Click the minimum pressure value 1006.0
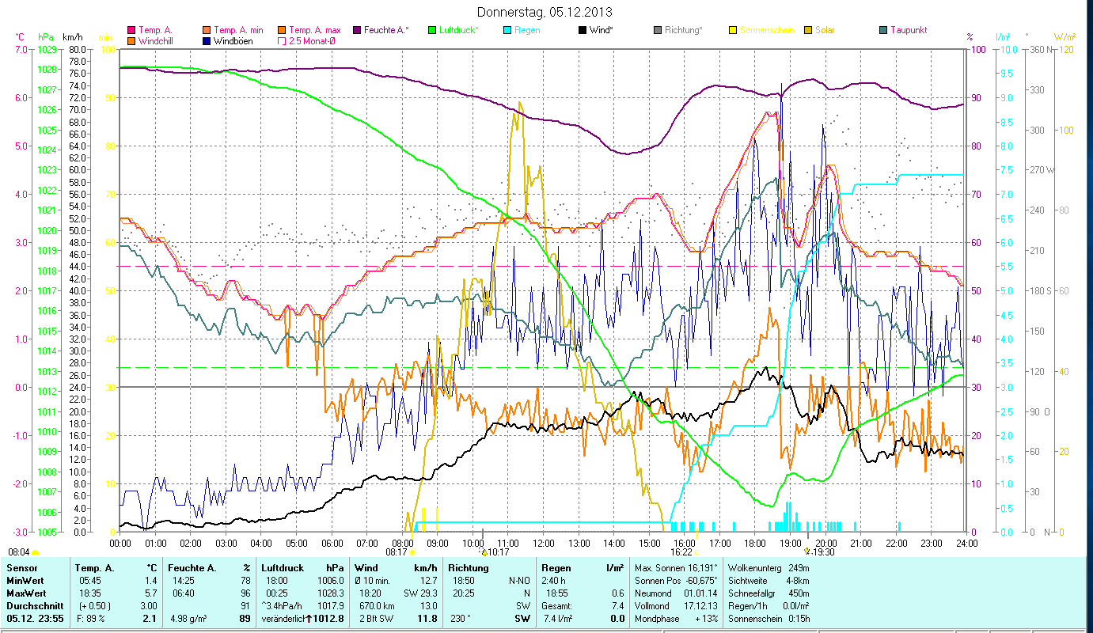The height and width of the screenshot is (633, 1093). [x=332, y=580]
